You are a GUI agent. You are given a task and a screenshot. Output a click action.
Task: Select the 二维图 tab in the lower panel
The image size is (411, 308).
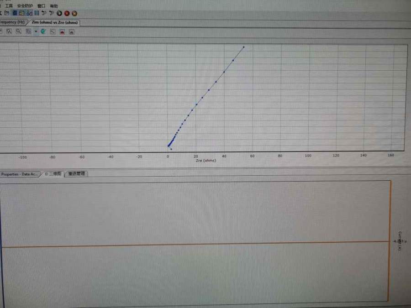pos(53,174)
